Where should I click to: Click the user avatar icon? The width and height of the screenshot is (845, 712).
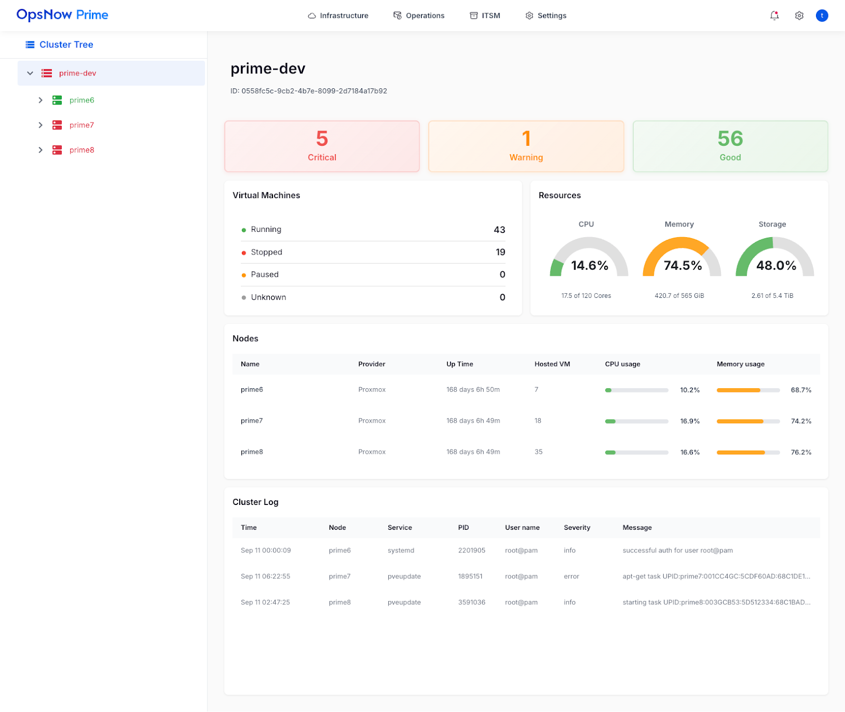(822, 16)
